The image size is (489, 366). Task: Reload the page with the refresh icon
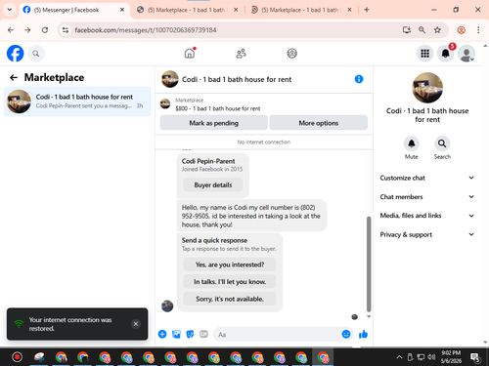[45, 30]
